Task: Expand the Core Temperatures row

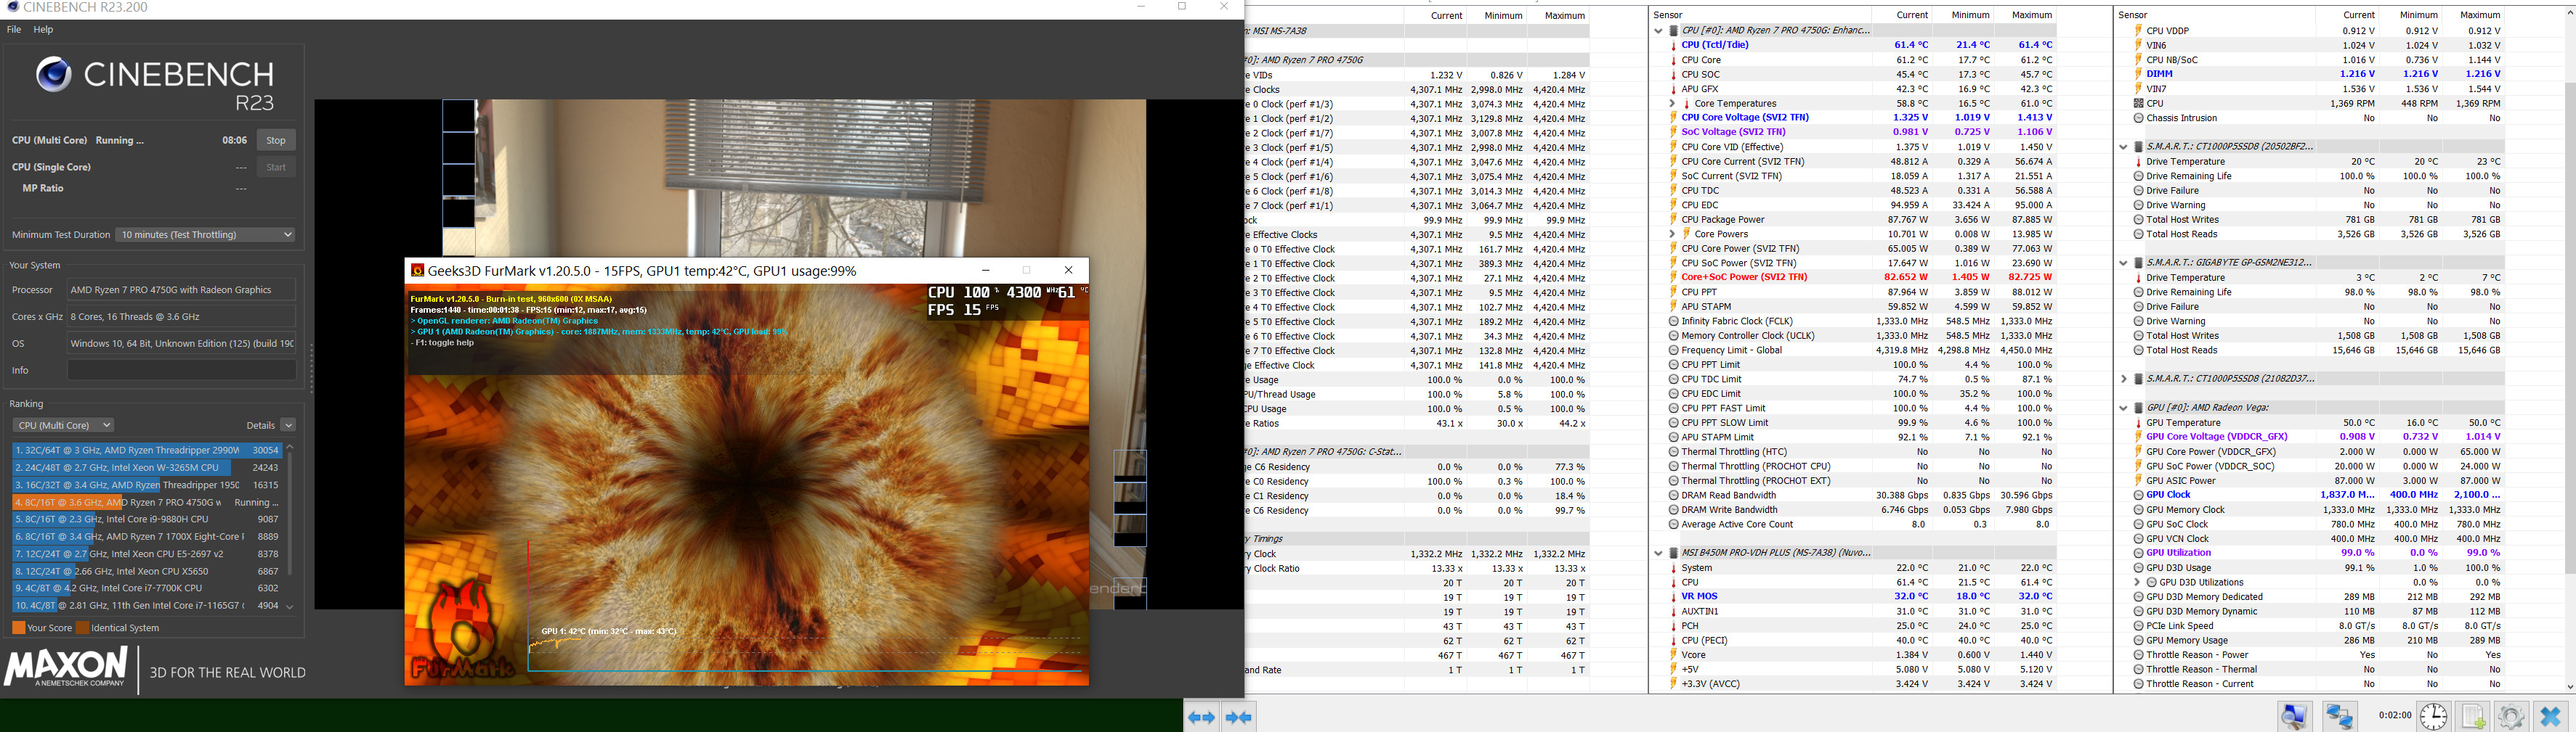Action: pyautogui.click(x=1672, y=104)
